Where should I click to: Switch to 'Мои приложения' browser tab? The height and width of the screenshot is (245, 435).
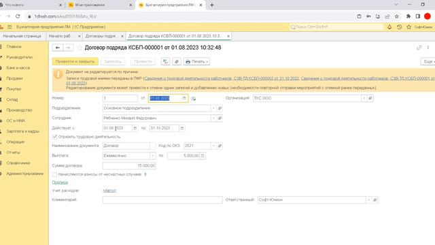point(100,5)
